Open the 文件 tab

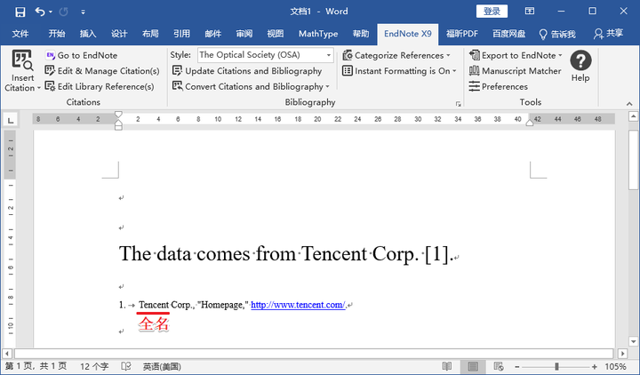pyautogui.click(x=20, y=34)
